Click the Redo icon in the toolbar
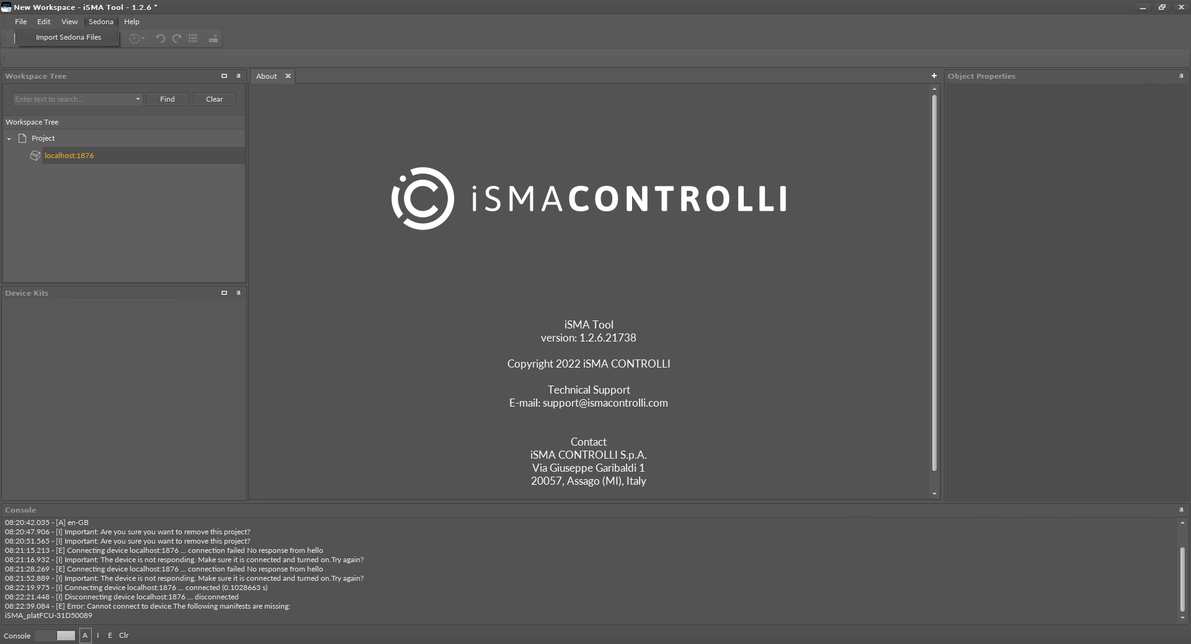Image resolution: width=1191 pixels, height=644 pixels. coord(177,38)
